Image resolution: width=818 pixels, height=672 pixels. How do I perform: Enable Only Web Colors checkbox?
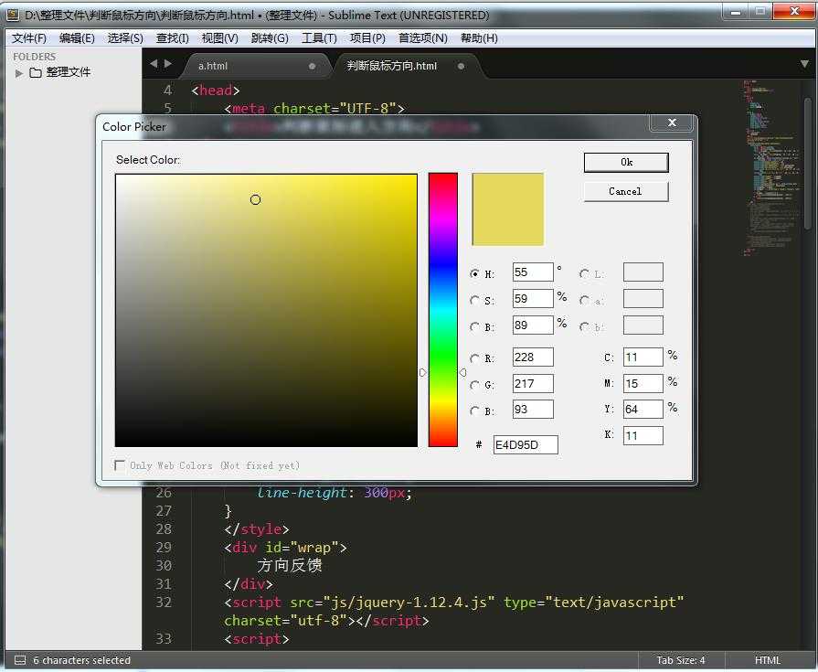(120, 464)
